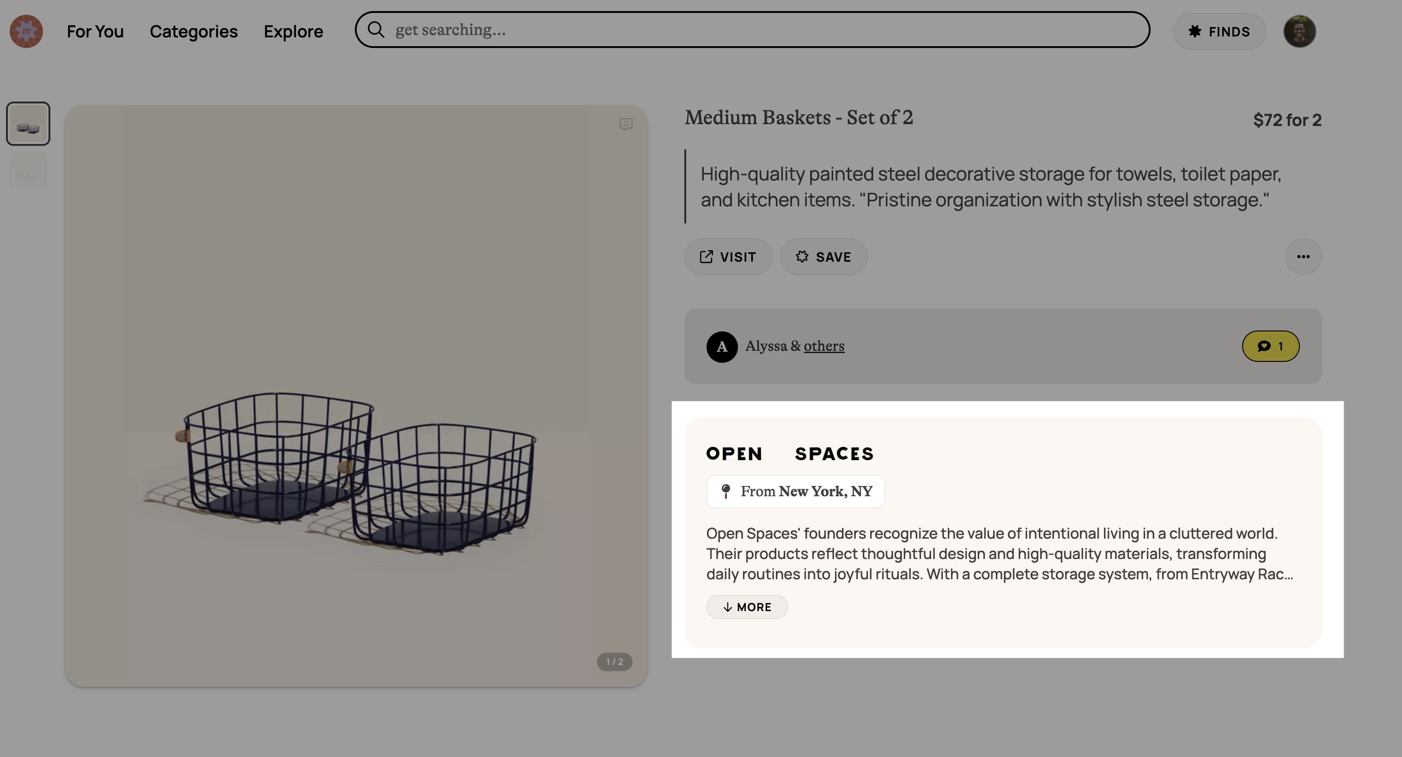Open the three-dot more options menu
Viewport: 1402px width, 757px height.
(x=1303, y=257)
